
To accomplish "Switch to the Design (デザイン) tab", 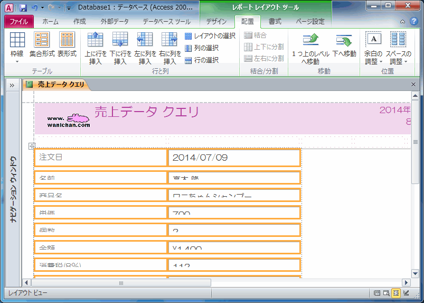I will click(x=216, y=22).
